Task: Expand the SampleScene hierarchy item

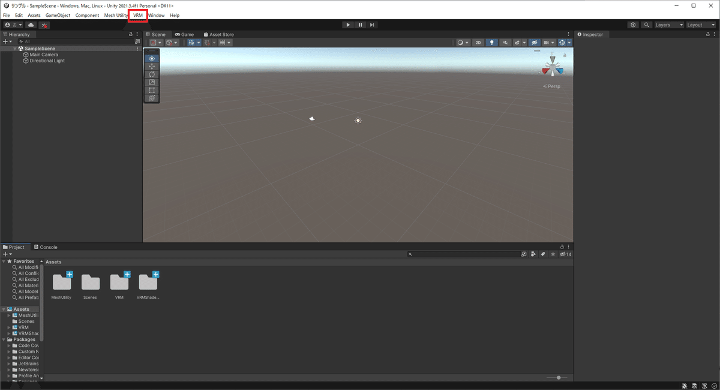Action: (x=14, y=48)
